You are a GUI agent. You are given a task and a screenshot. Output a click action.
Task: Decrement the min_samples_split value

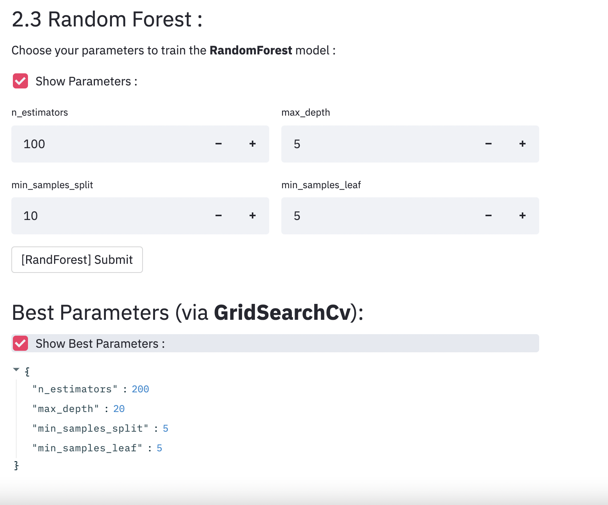[x=219, y=216]
